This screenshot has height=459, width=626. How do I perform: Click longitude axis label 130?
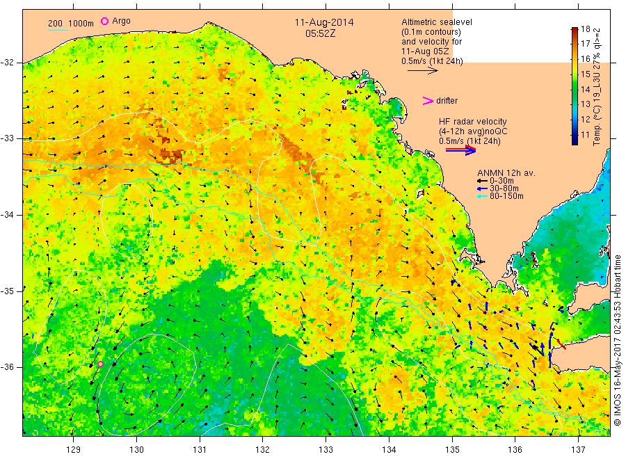pos(136,449)
